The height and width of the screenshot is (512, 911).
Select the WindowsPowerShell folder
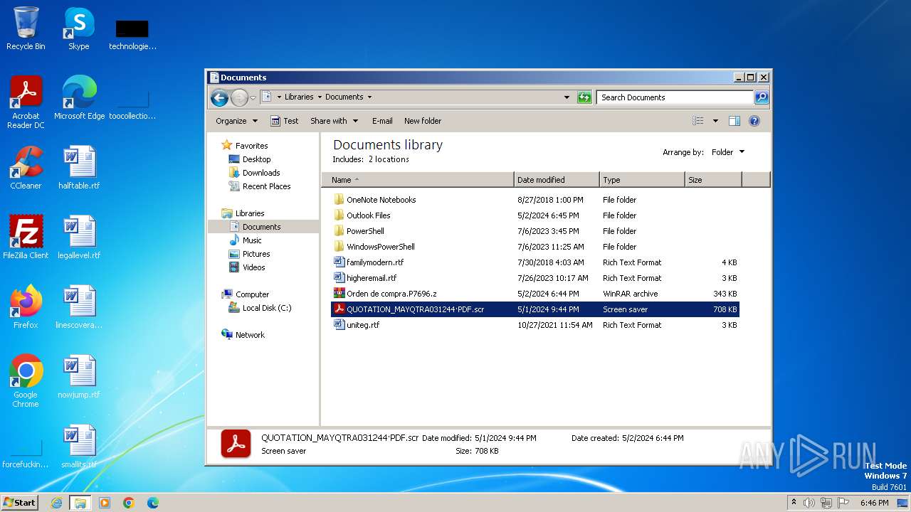pos(535,247)
